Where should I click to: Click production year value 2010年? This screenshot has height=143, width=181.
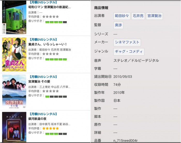click(x=119, y=92)
